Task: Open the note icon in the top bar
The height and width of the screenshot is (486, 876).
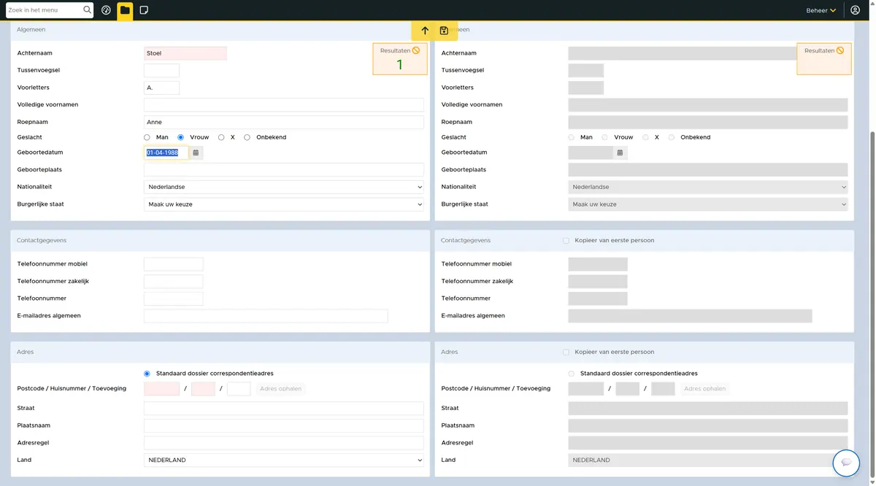Action: [x=144, y=10]
